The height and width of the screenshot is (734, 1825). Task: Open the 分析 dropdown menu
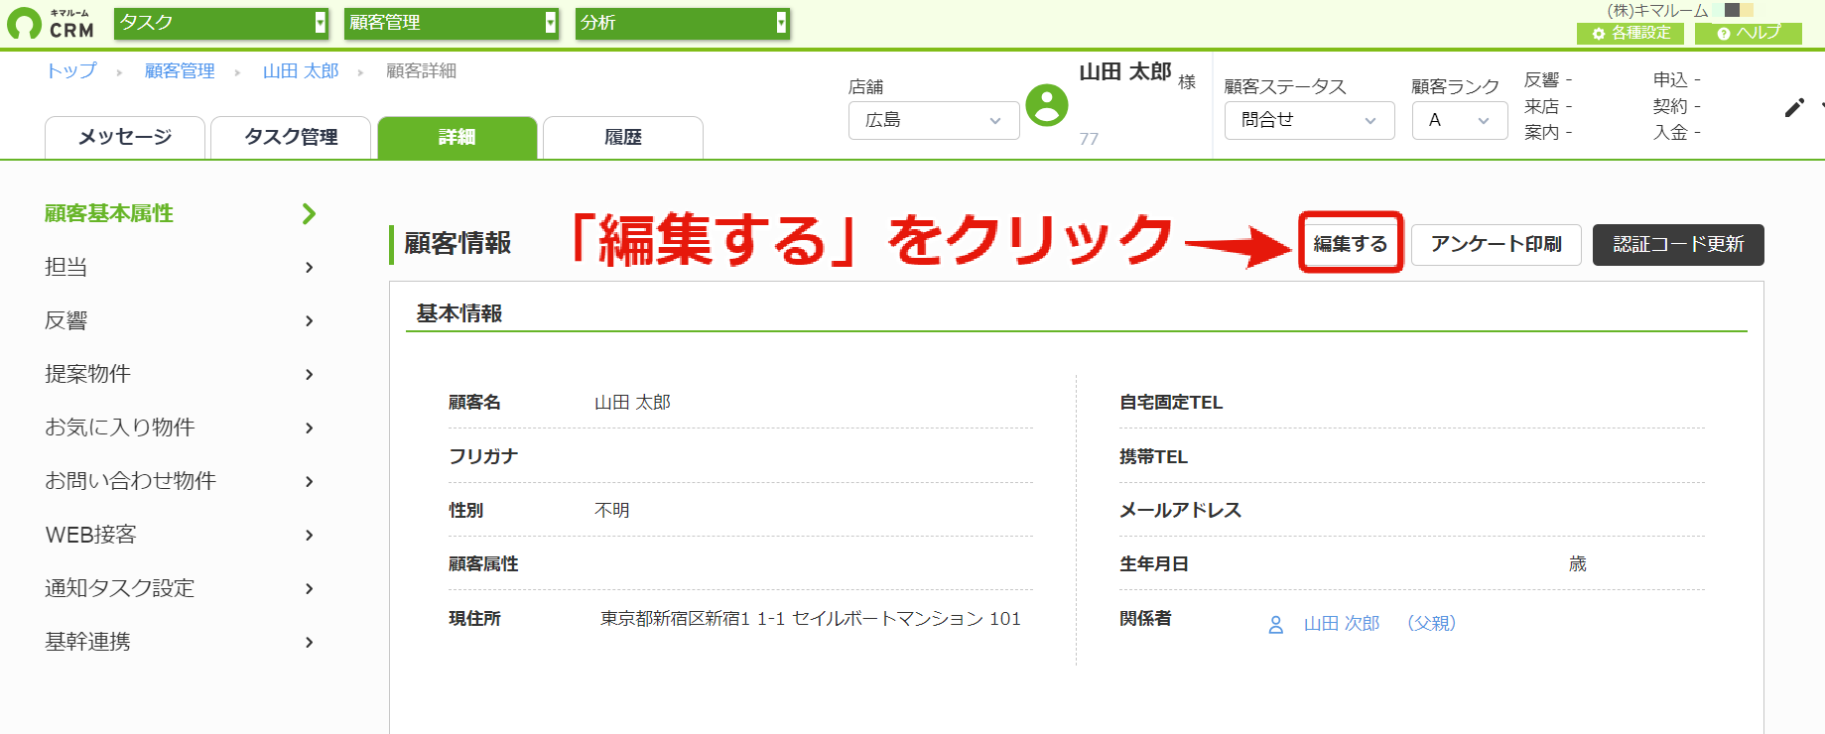[x=683, y=23]
